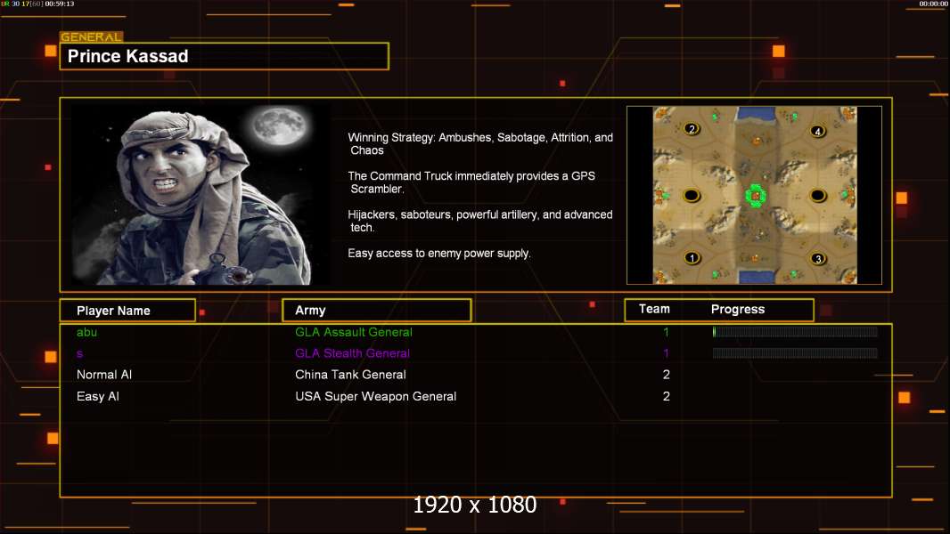Click the Prince Kassad portrait image
This screenshot has width=950, height=534.
click(201, 194)
